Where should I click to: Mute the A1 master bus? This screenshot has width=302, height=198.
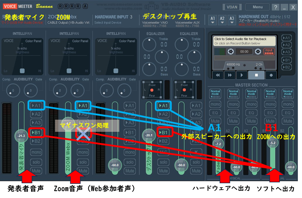click(215, 121)
